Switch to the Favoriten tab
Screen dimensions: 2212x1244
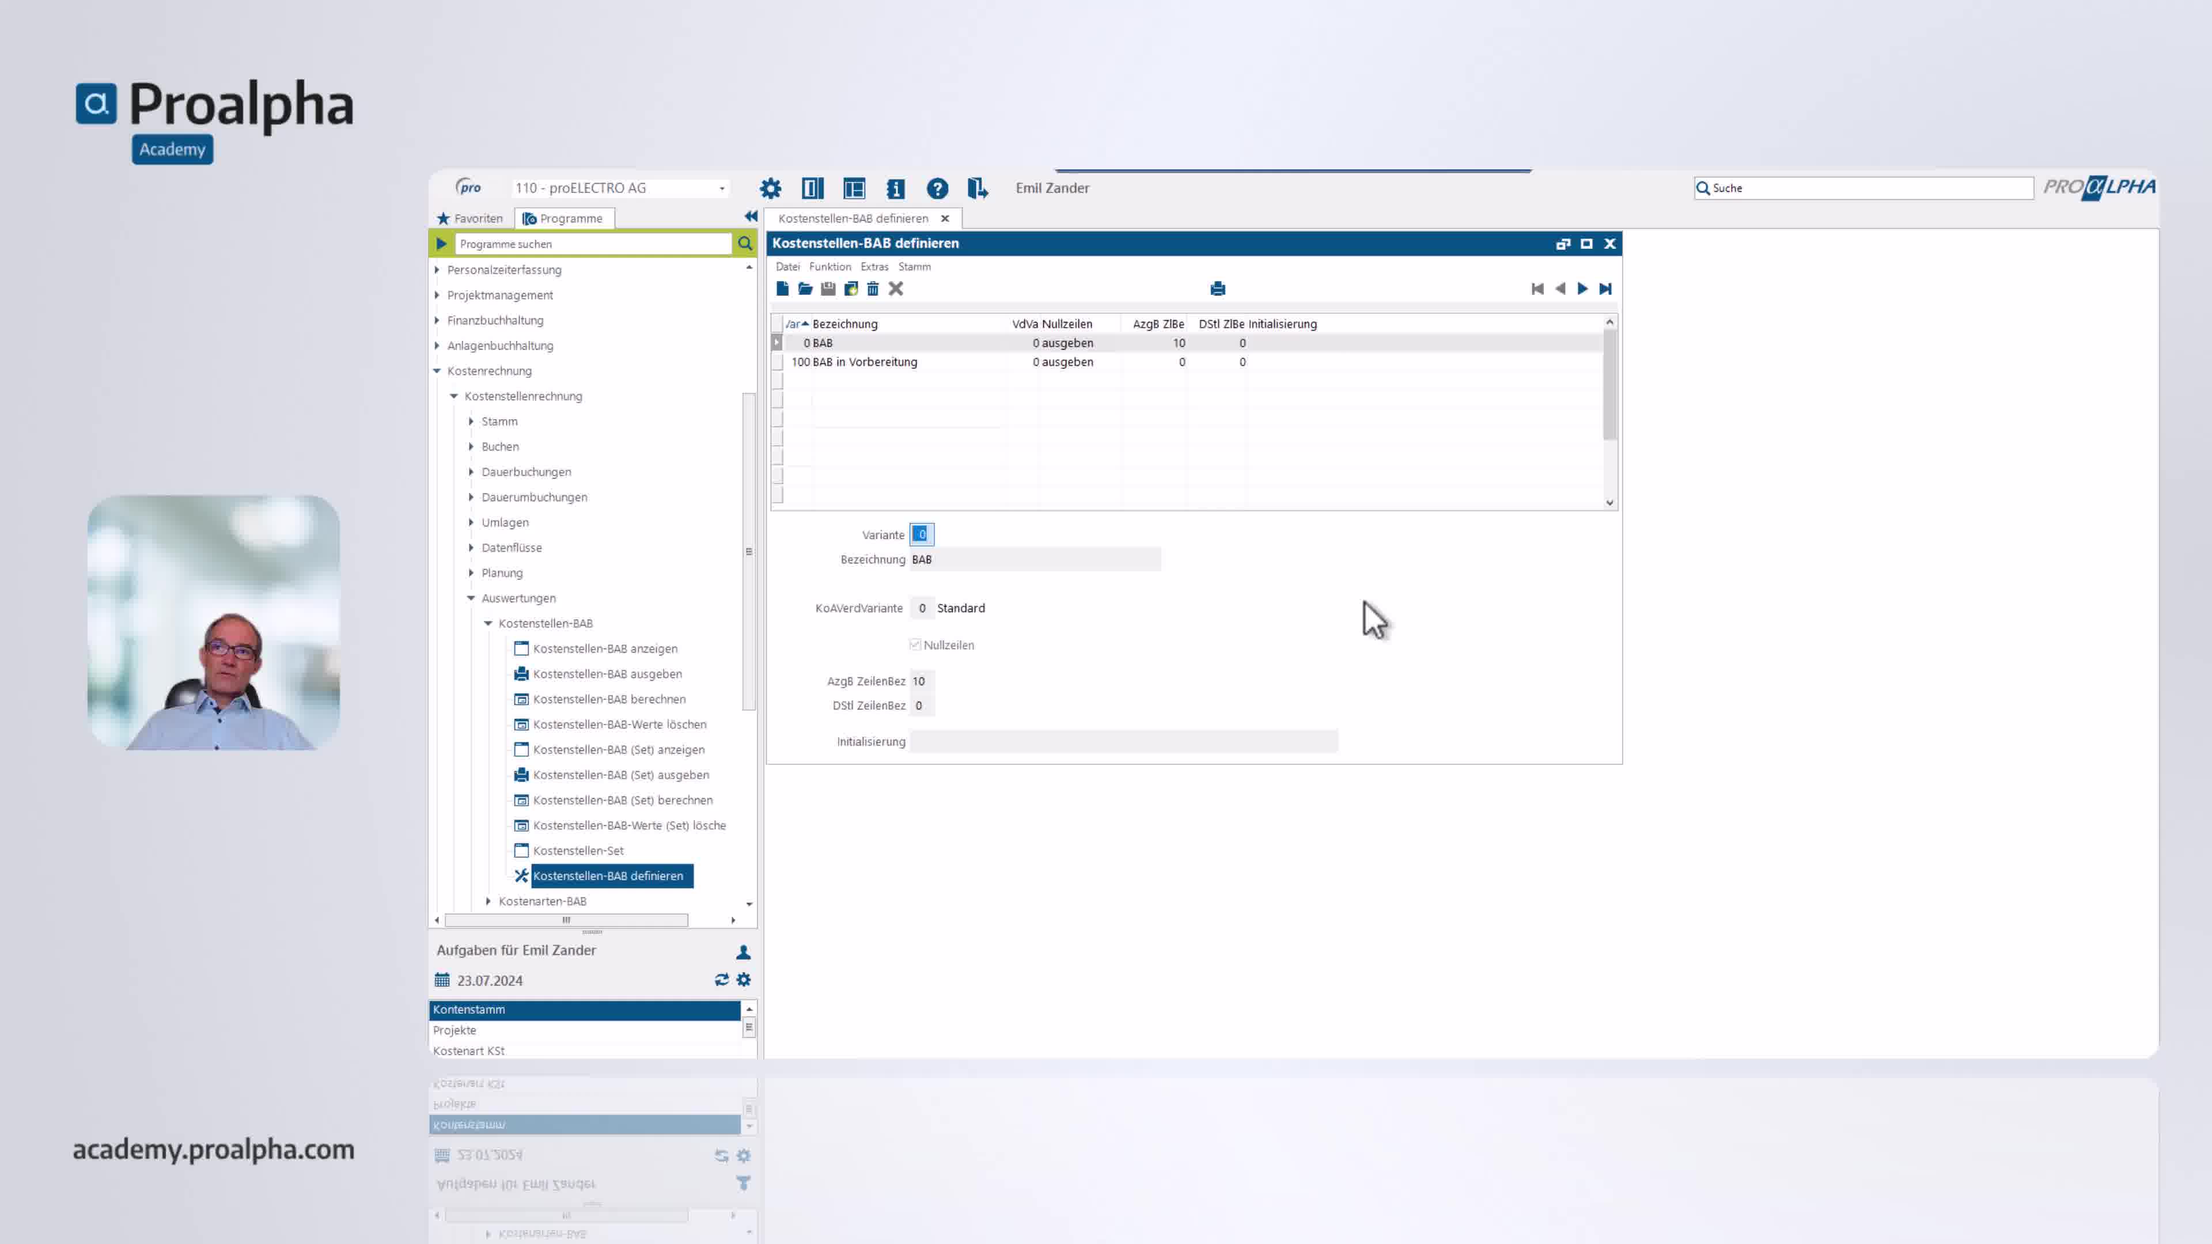click(469, 218)
